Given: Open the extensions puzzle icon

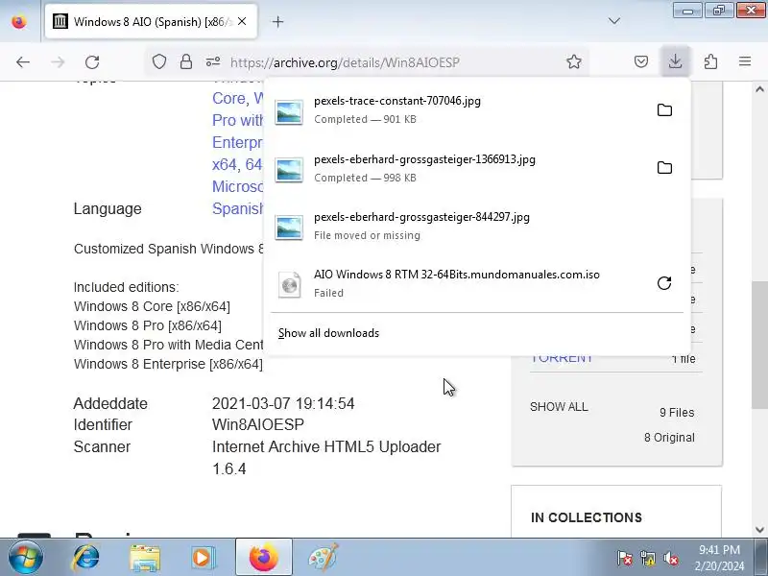Looking at the screenshot, I should (710, 61).
